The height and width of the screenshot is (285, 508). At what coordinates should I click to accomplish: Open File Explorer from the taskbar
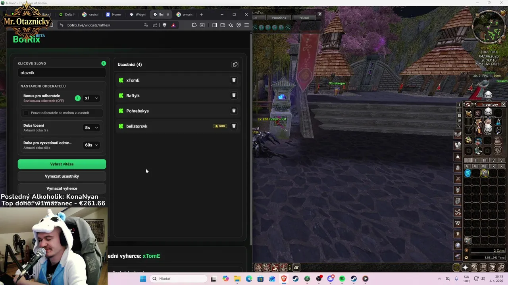click(x=237, y=279)
